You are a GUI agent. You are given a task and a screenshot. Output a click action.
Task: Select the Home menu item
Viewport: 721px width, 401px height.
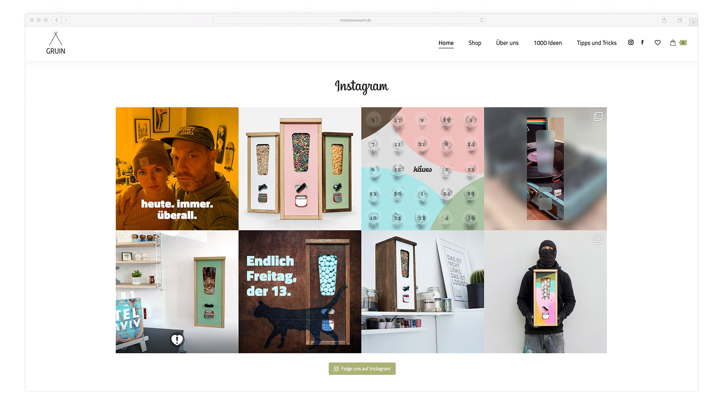coord(446,43)
